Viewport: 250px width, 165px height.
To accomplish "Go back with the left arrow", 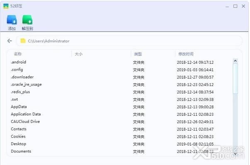I will click(x=10, y=41).
